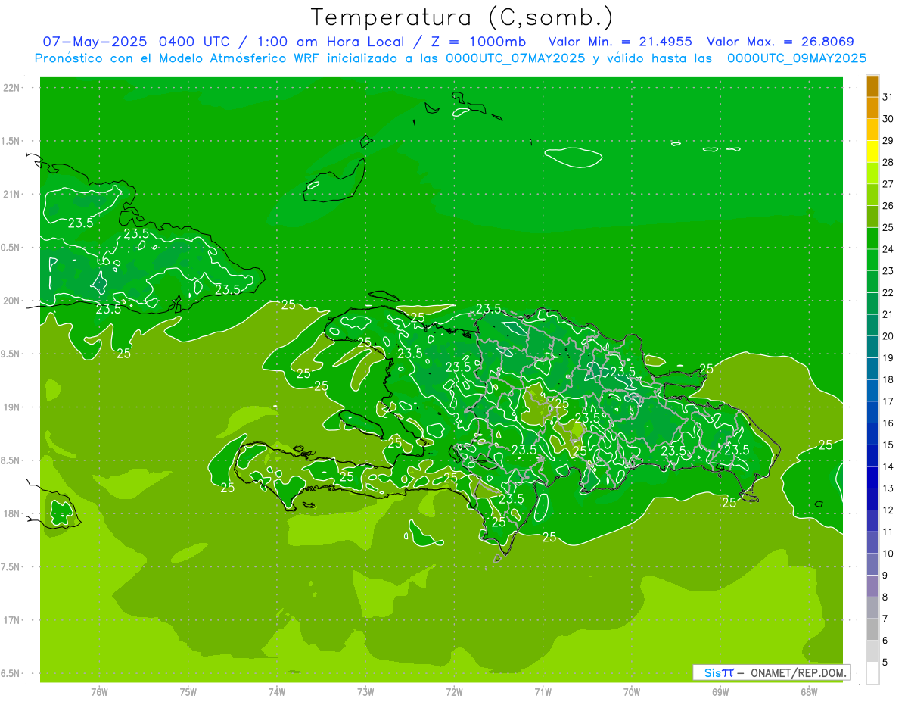Click the '68W' longitude label

(x=809, y=692)
